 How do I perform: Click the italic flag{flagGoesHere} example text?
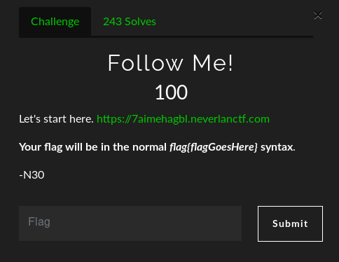214,147
